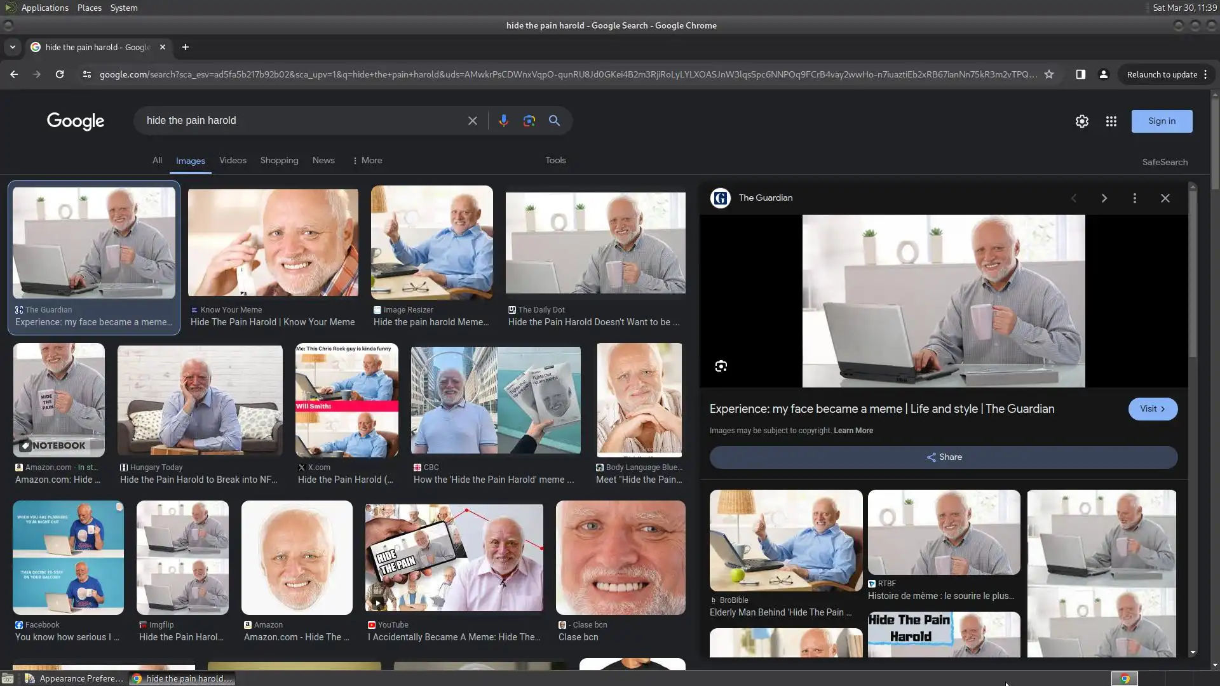
Task: Open the Google apps grid
Action: pos(1111,121)
